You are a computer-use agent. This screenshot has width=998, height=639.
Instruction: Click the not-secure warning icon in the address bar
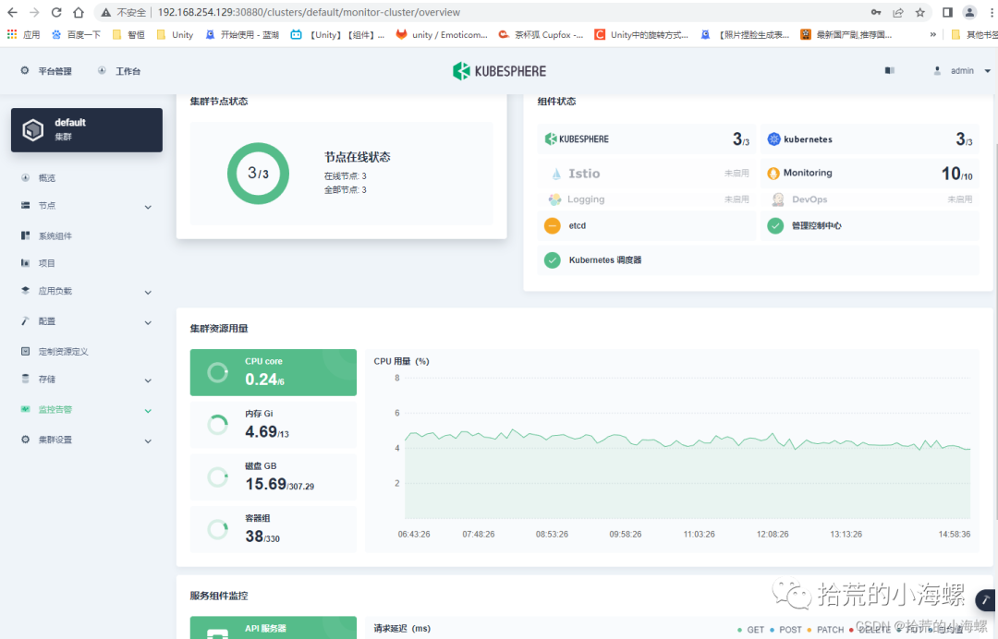(105, 12)
